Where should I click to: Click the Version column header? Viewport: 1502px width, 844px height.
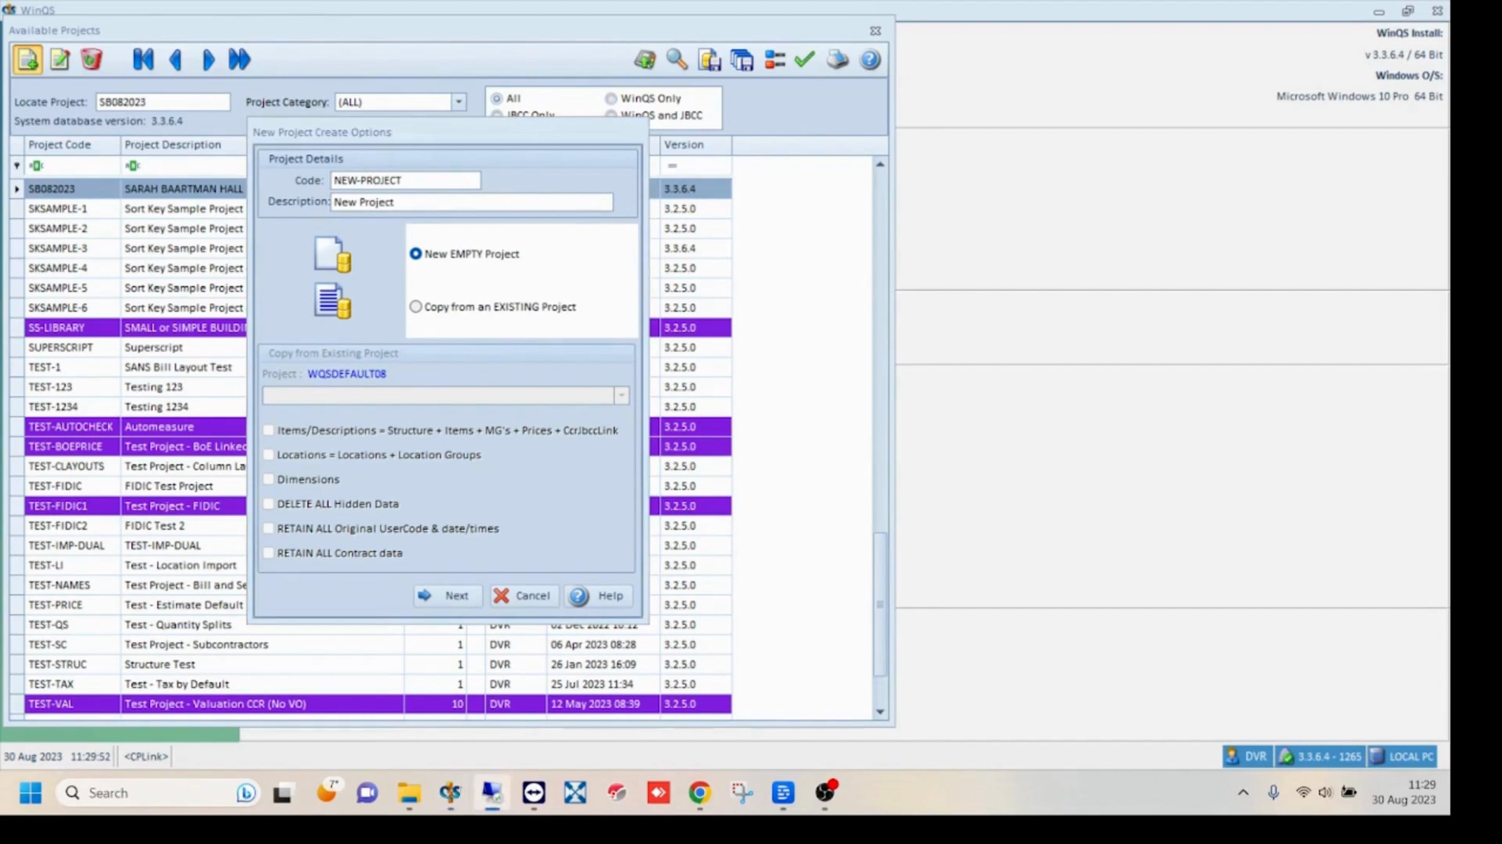[683, 144]
